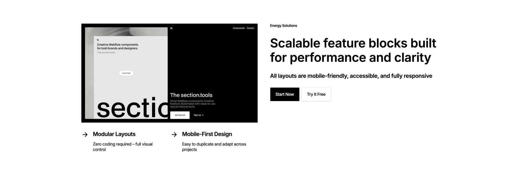Open the Contact navigation item
Image resolution: width=514 pixels, height=182 pixels.
(x=251, y=28)
